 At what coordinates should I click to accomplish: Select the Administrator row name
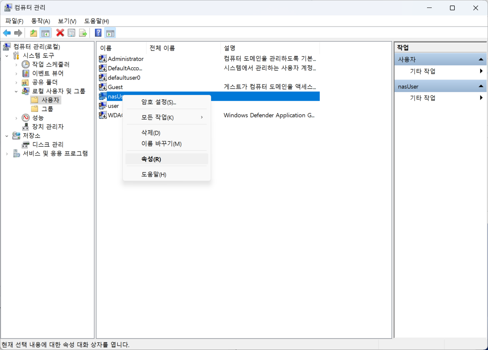(126, 59)
